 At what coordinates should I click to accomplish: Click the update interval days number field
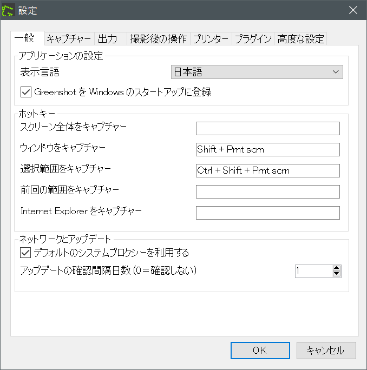pos(313,271)
